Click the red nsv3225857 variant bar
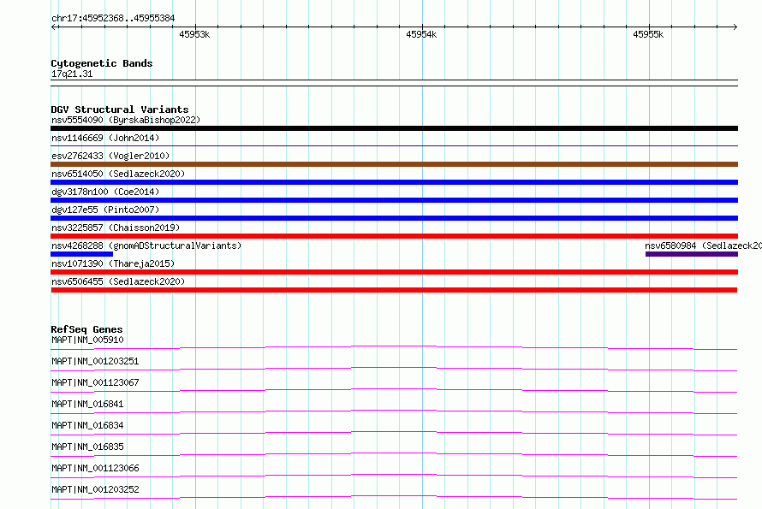Image resolution: width=762 pixels, height=509 pixels. pos(394,236)
